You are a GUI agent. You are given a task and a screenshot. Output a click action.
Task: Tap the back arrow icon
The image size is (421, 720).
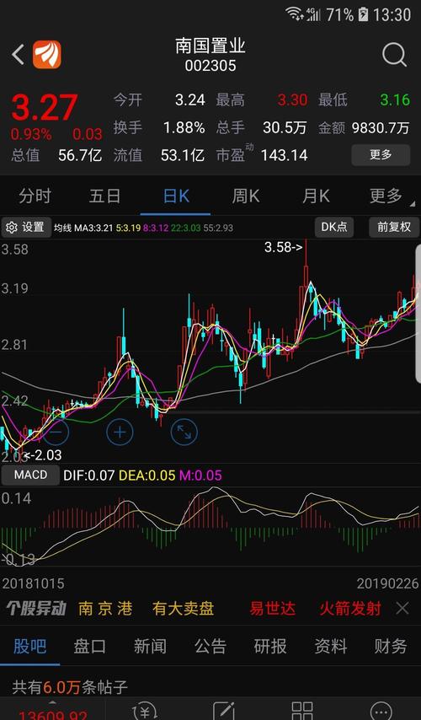click(x=18, y=55)
